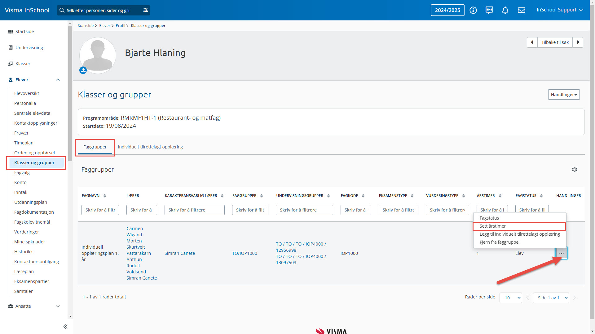Image resolution: width=595 pixels, height=334 pixels.
Task: Open the Faggrupper table settings gear
Action: click(574, 169)
